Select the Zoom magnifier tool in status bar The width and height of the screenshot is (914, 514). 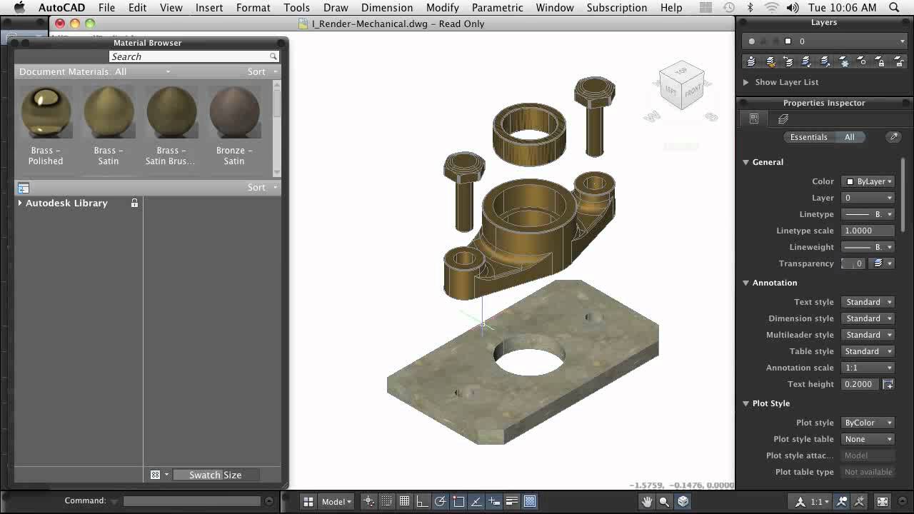[x=665, y=501]
